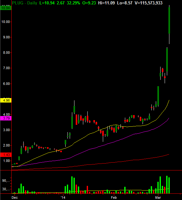
Task: Click the 32.29% percent change value
Action: [73, 3]
